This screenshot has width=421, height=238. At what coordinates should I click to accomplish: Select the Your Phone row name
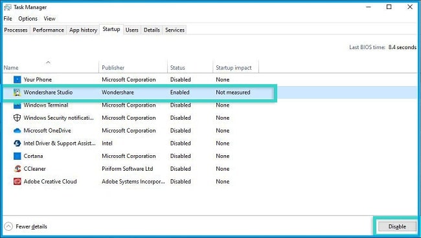(x=38, y=80)
